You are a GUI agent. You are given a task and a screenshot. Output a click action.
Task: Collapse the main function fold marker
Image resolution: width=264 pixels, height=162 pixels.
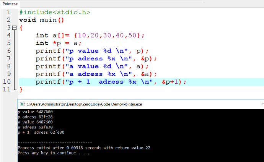click(14, 28)
